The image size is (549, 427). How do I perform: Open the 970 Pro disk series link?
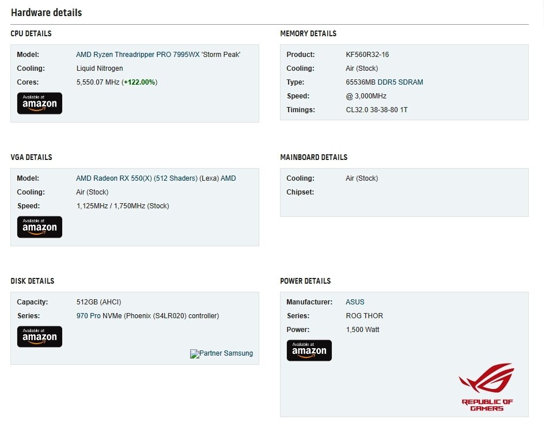pos(88,316)
